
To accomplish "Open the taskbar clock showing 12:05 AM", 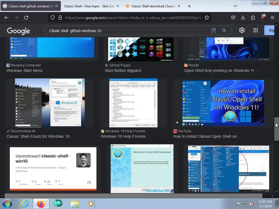I will (x=265, y=204).
